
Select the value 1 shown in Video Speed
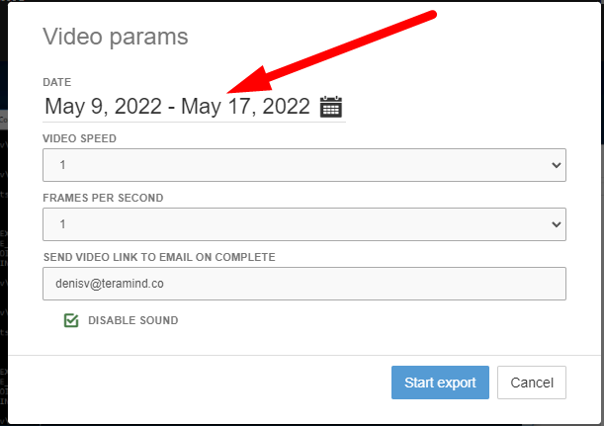click(63, 166)
